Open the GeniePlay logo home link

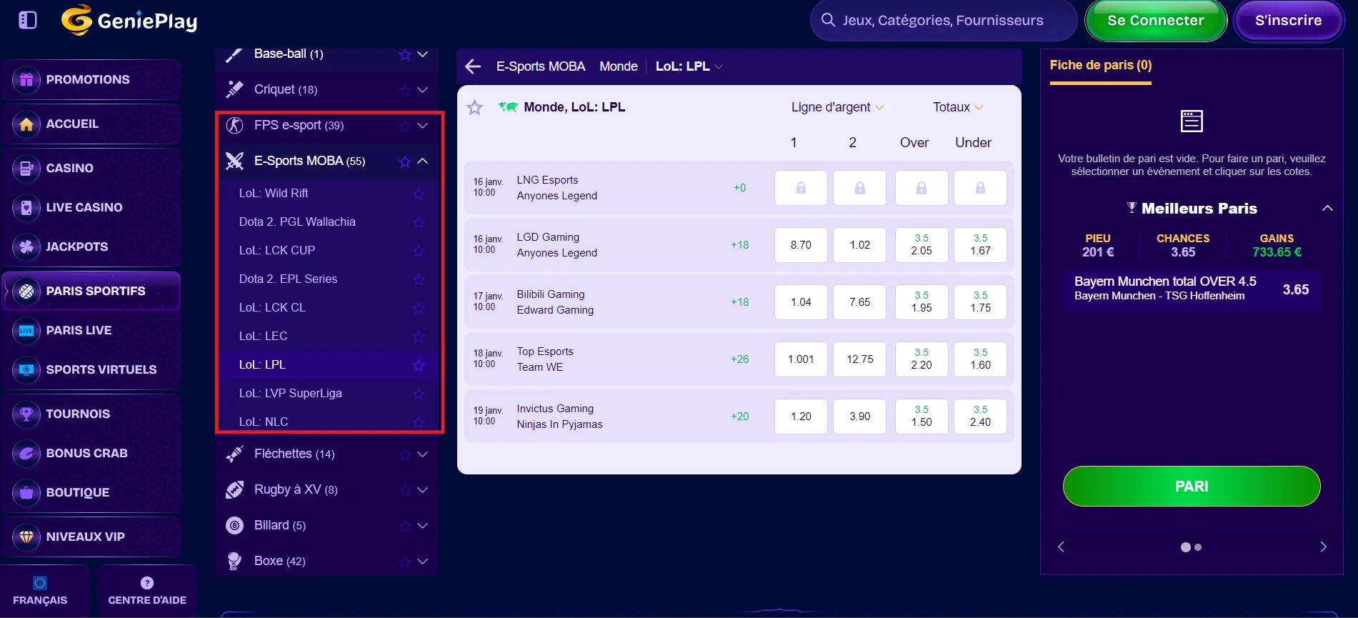coord(129,20)
